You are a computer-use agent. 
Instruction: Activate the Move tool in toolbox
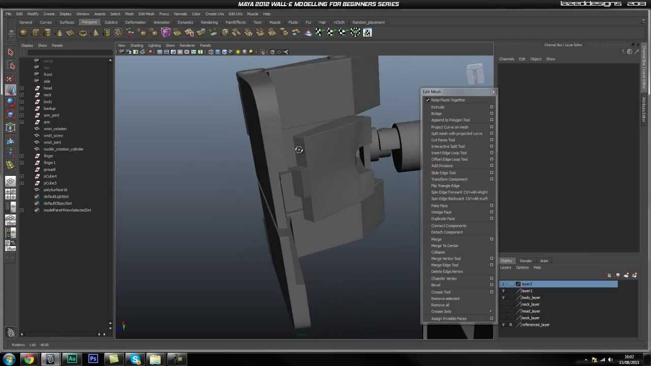tap(11, 89)
